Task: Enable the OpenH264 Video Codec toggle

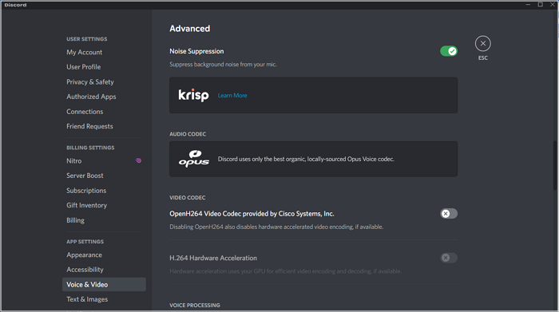Action: 449,214
